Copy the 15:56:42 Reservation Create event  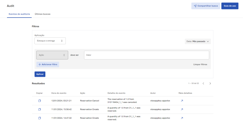click(x=39, y=109)
